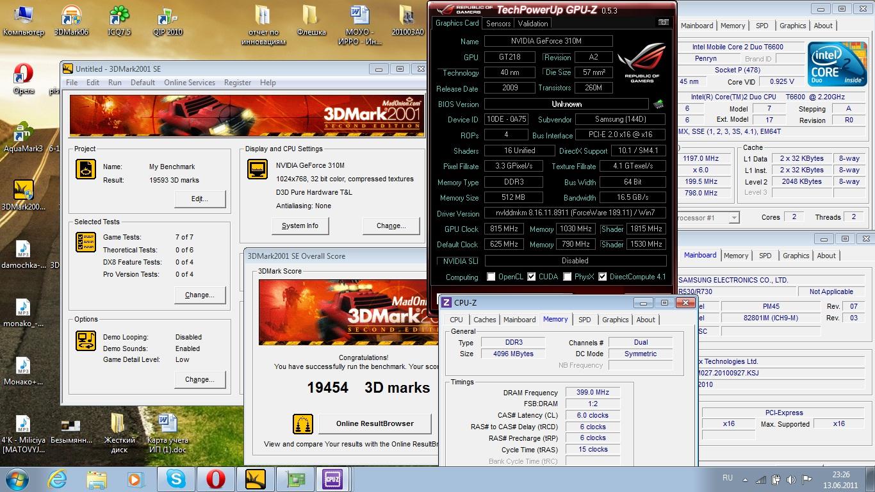Select the Opera desktop shortcut
This screenshot has width=875, height=492.
pyautogui.click(x=24, y=79)
